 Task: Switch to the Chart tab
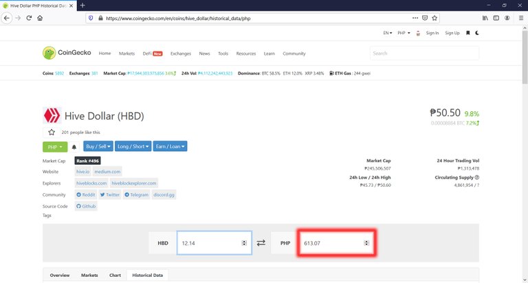(115, 275)
